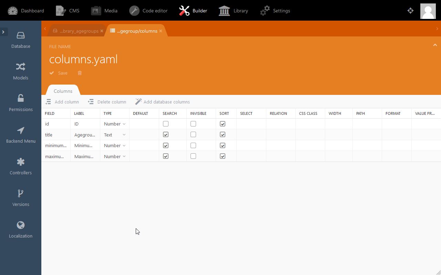This screenshot has height=275, width=441.
Task: Open the Versions section
Action: [21, 198]
